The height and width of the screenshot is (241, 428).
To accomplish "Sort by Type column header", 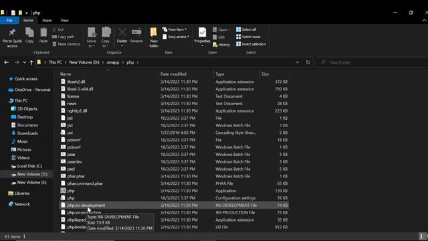I will click(220, 74).
